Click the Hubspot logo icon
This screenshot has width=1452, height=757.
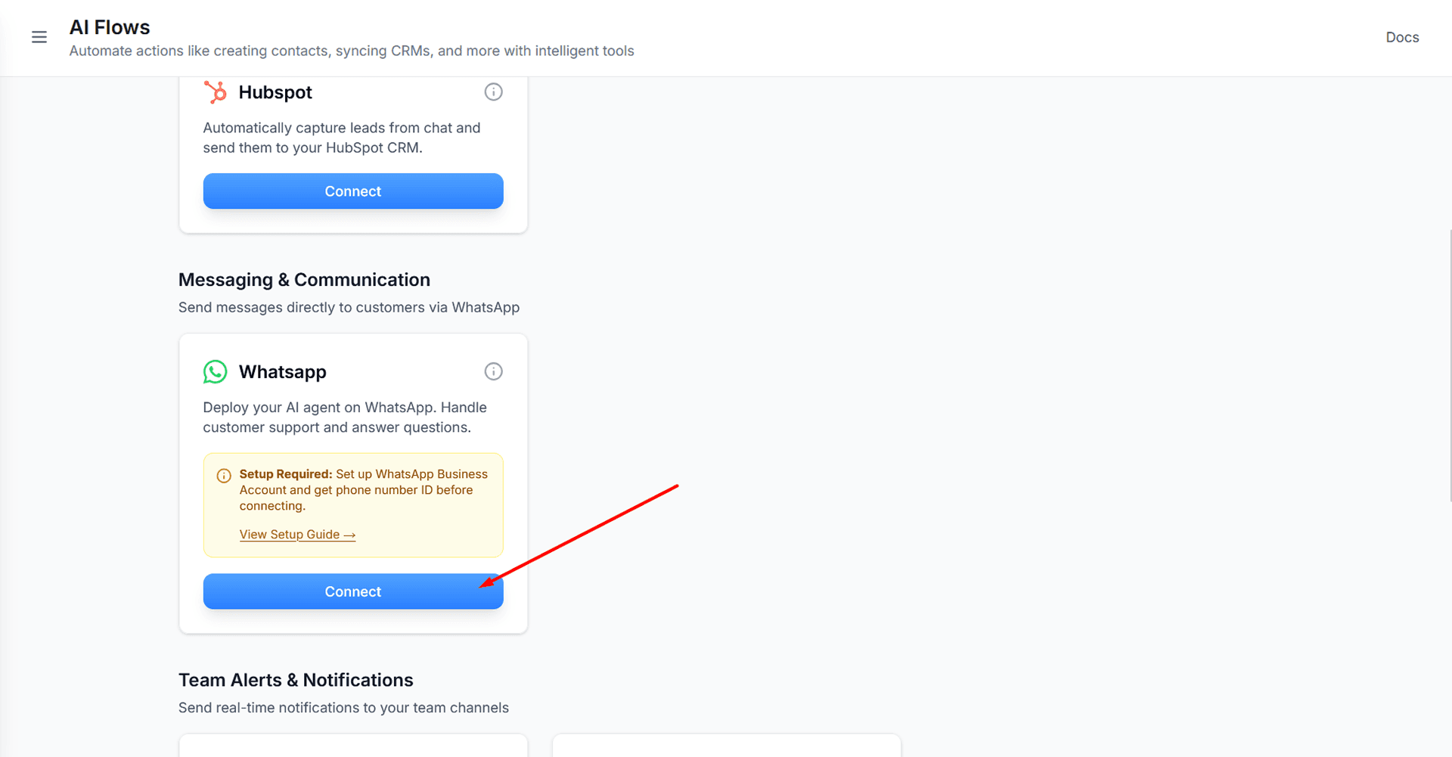[216, 92]
